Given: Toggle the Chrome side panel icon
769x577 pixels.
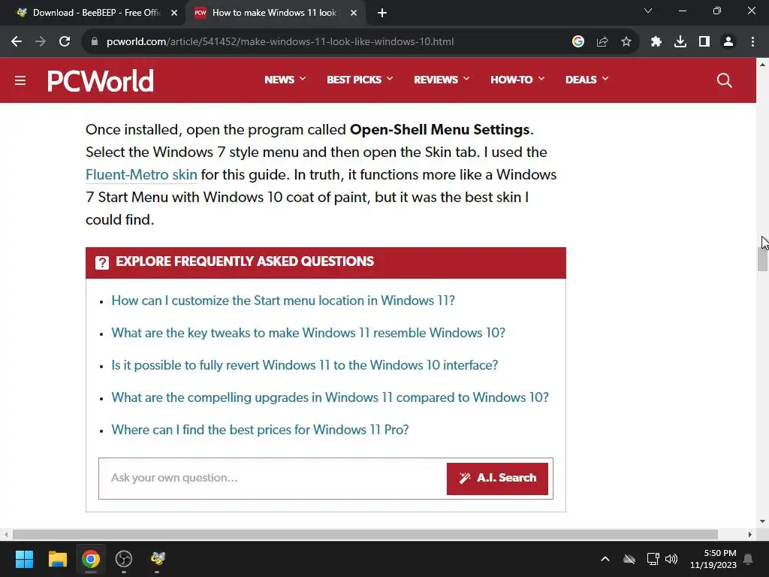Looking at the screenshot, I should pos(704,42).
